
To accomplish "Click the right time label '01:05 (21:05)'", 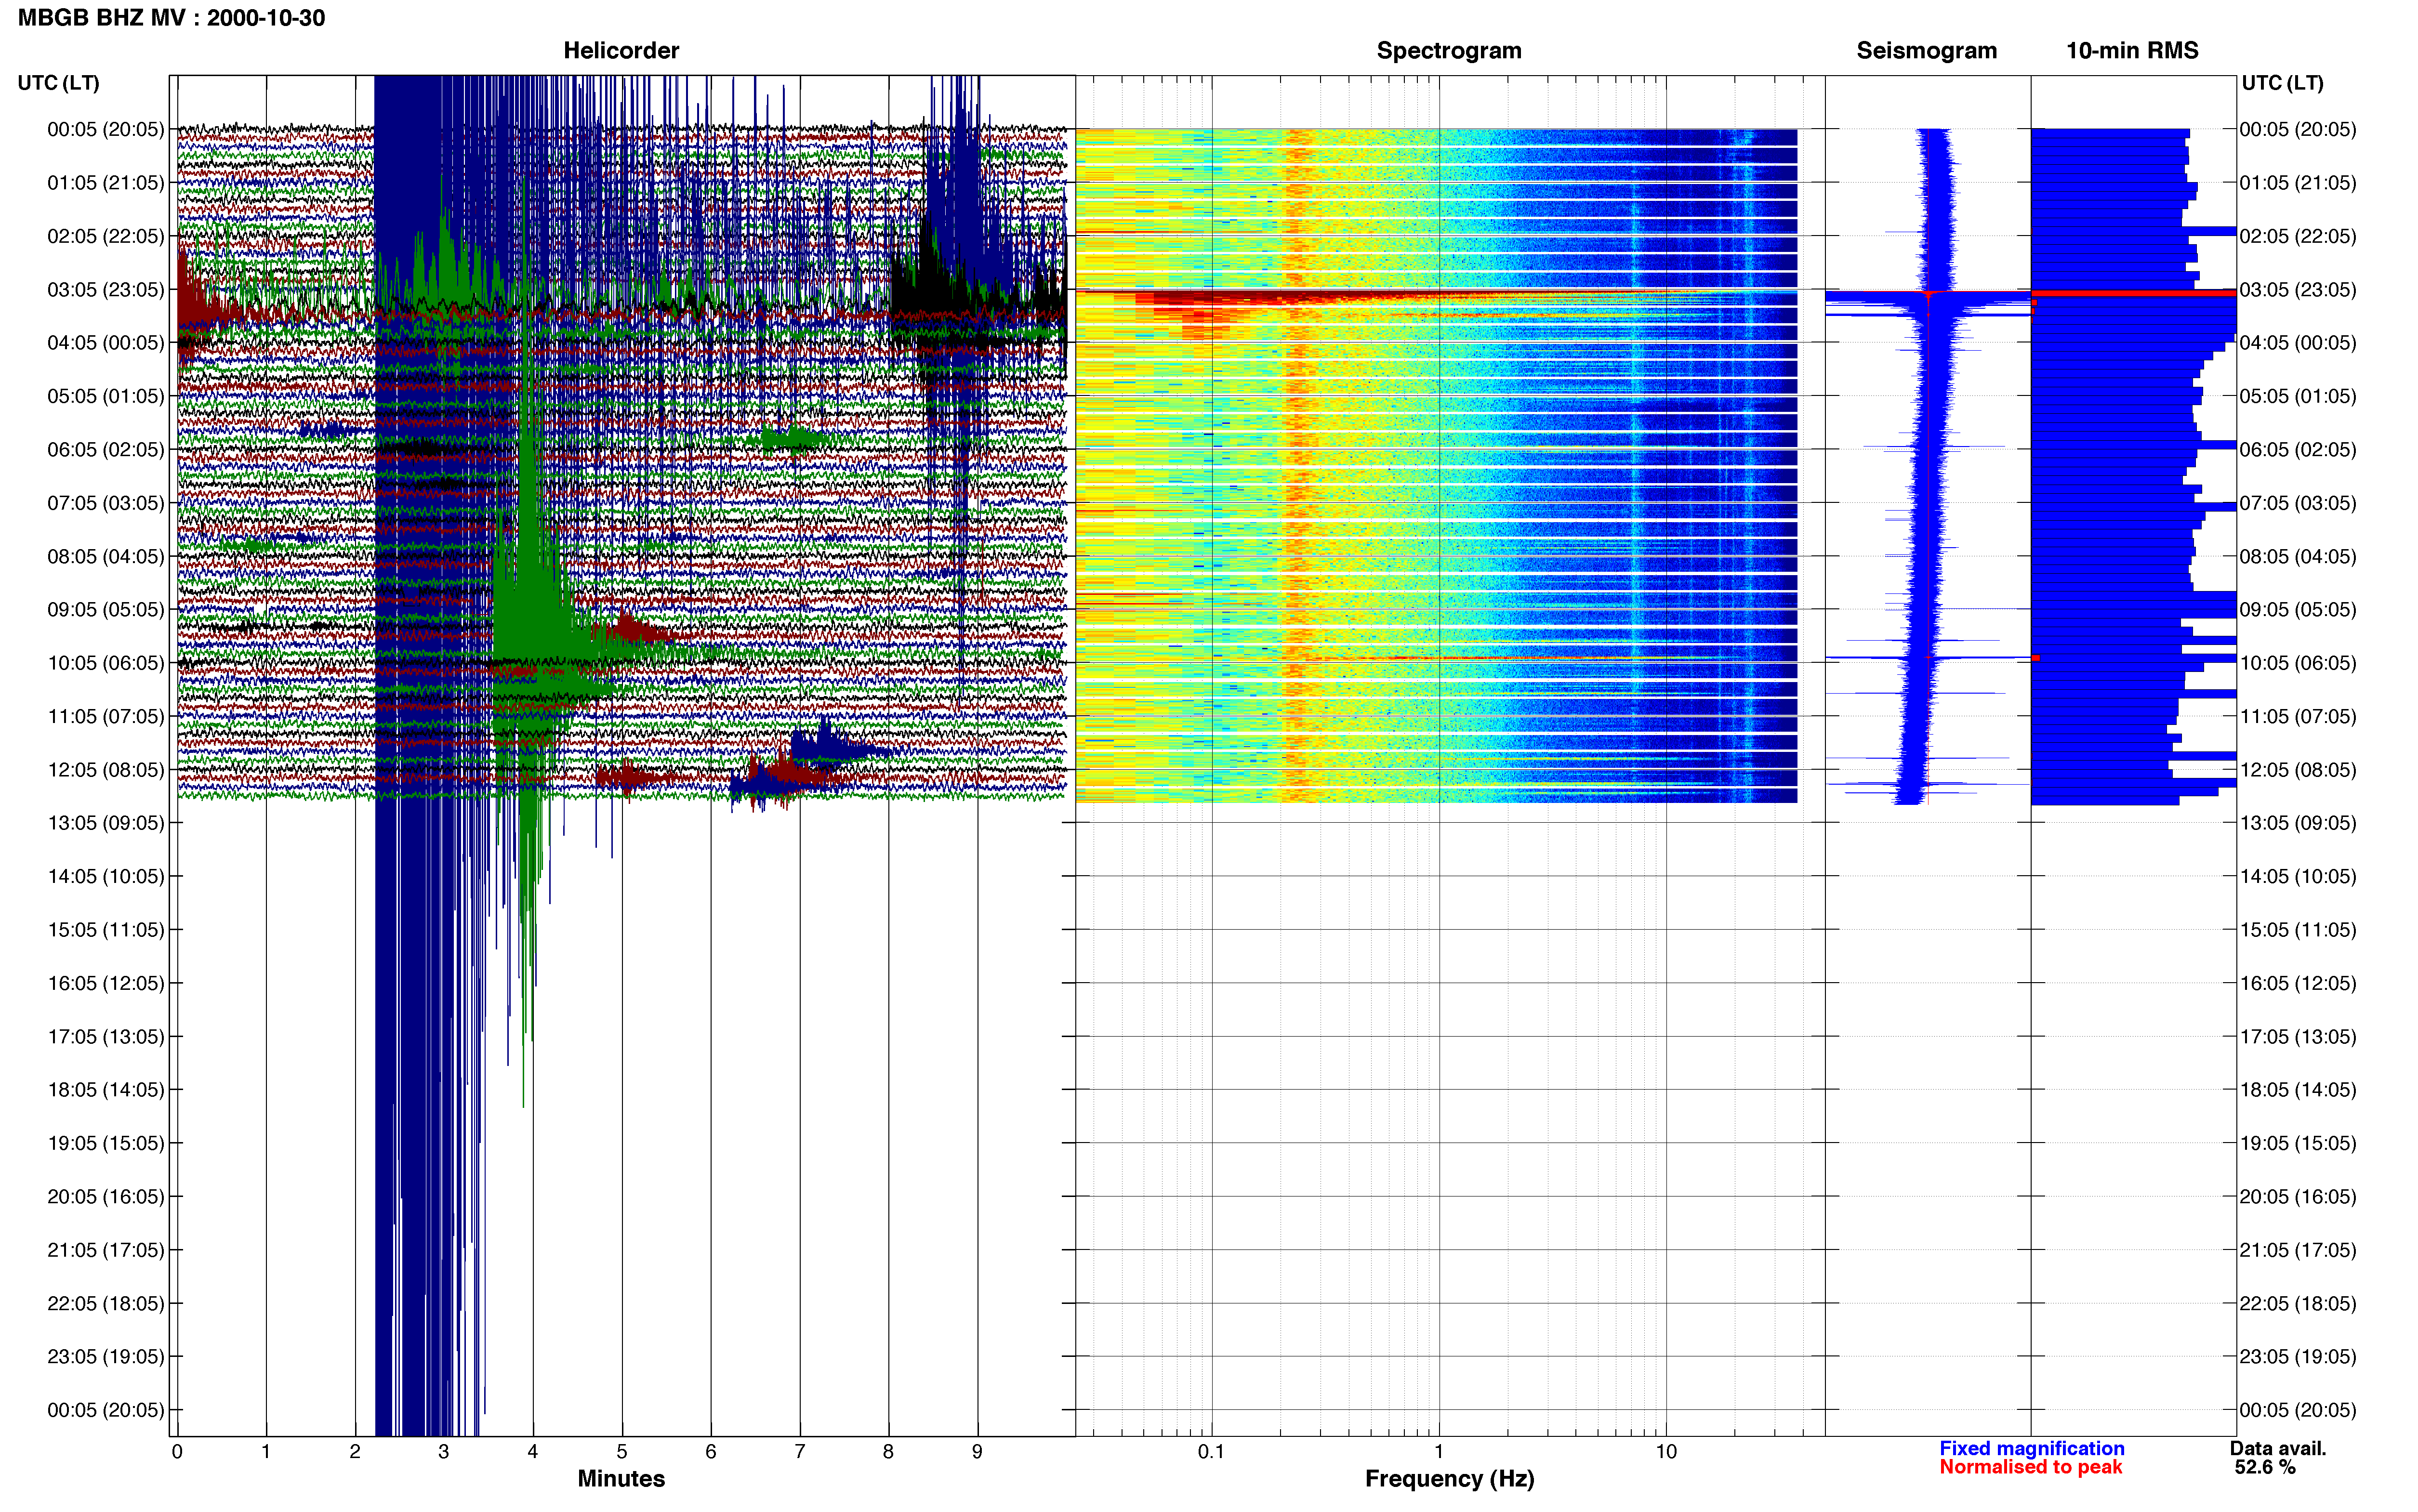I will pyautogui.click(x=2297, y=183).
